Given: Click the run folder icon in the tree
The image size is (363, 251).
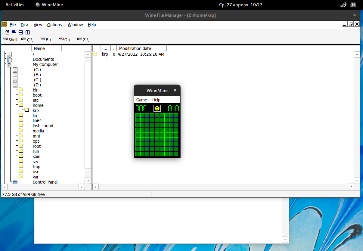Looking at the screenshot, I should [x=21, y=151].
